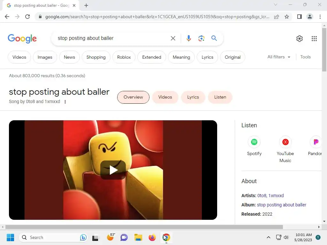Click the horizontal scrollbar thumb
This screenshot has width=327, height=245.
144,227
